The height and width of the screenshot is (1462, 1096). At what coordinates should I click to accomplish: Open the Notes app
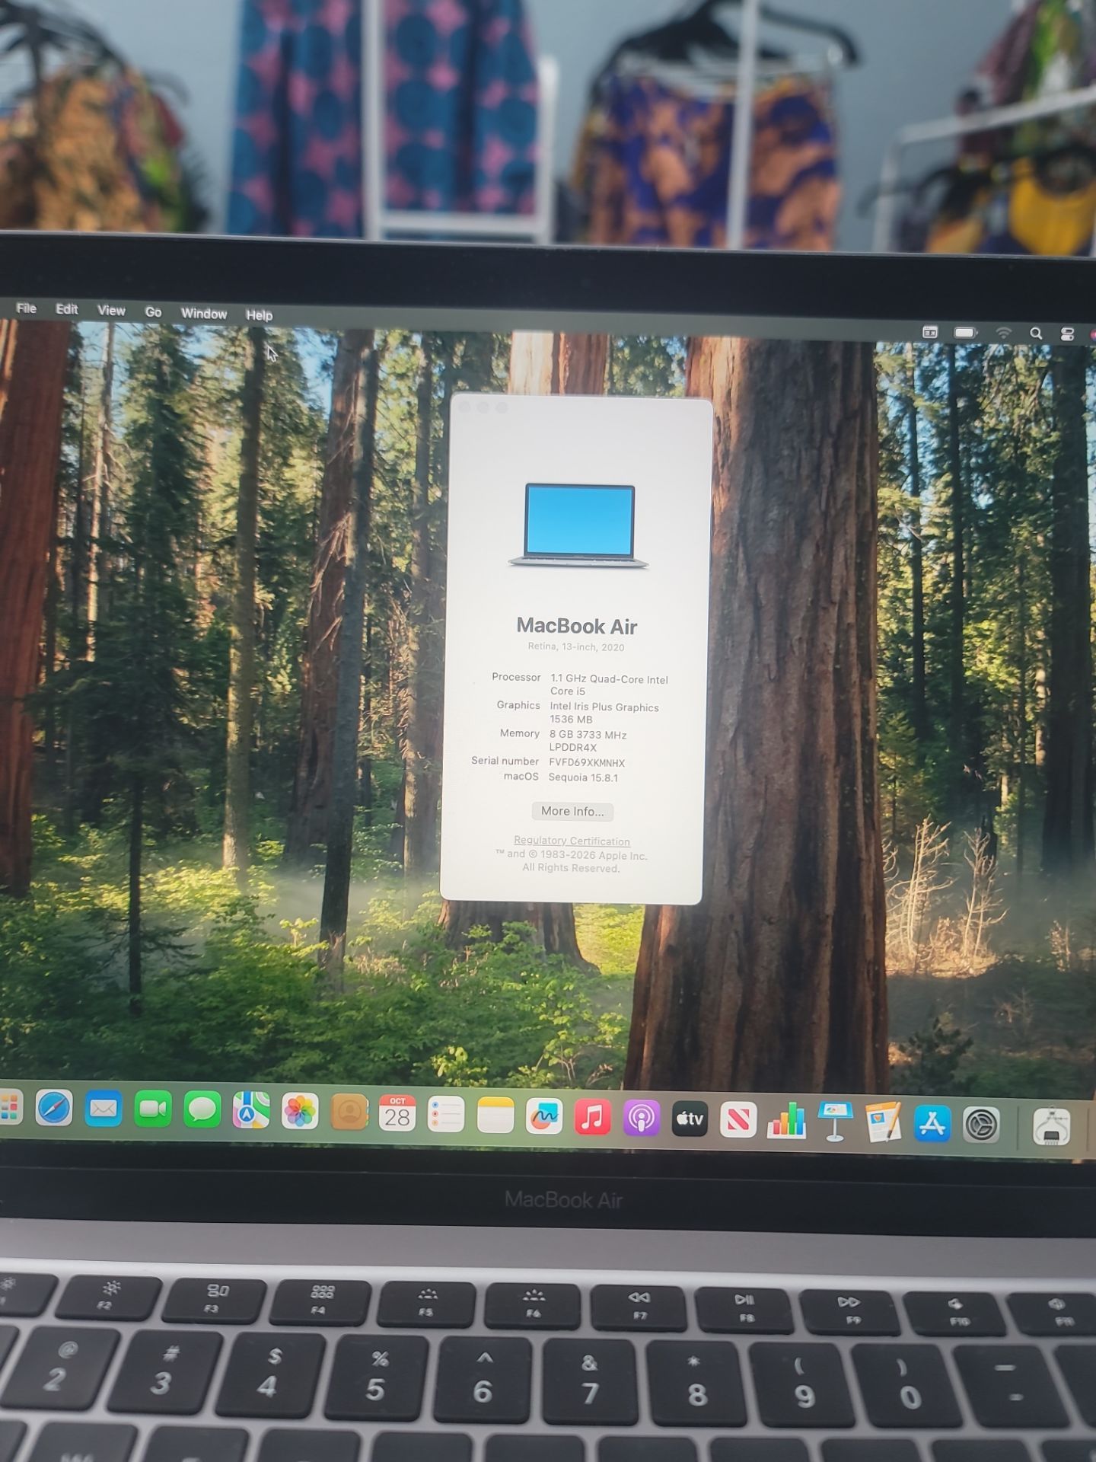tap(495, 1116)
